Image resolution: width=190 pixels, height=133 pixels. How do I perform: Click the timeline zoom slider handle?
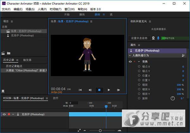point(100,130)
